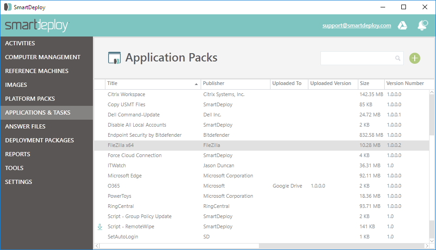
Task: Sort by the Title column header
Action: coord(153,84)
